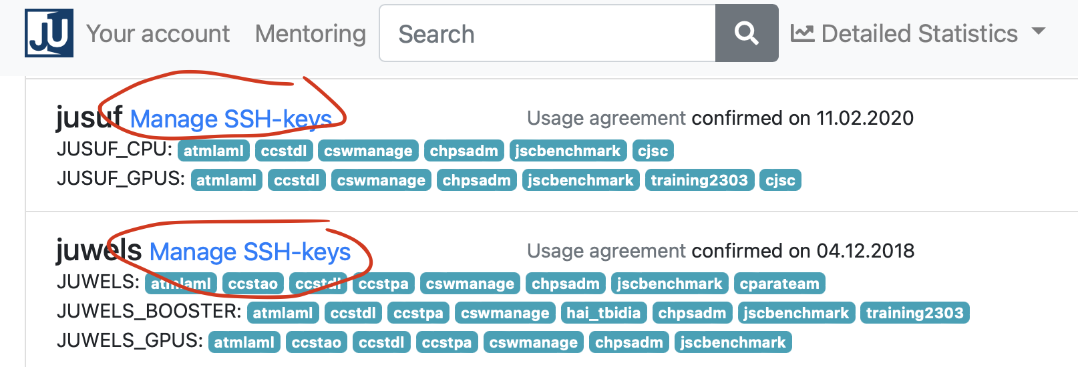This screenshot has width=1078, height=367.
Task: Click the magnifier search button
Action: (x=746, y=33)
